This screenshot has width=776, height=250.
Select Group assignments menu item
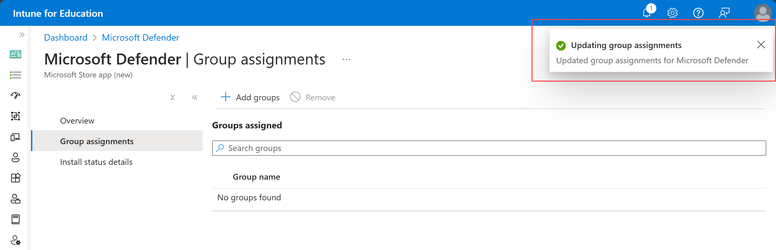(117, 141)
